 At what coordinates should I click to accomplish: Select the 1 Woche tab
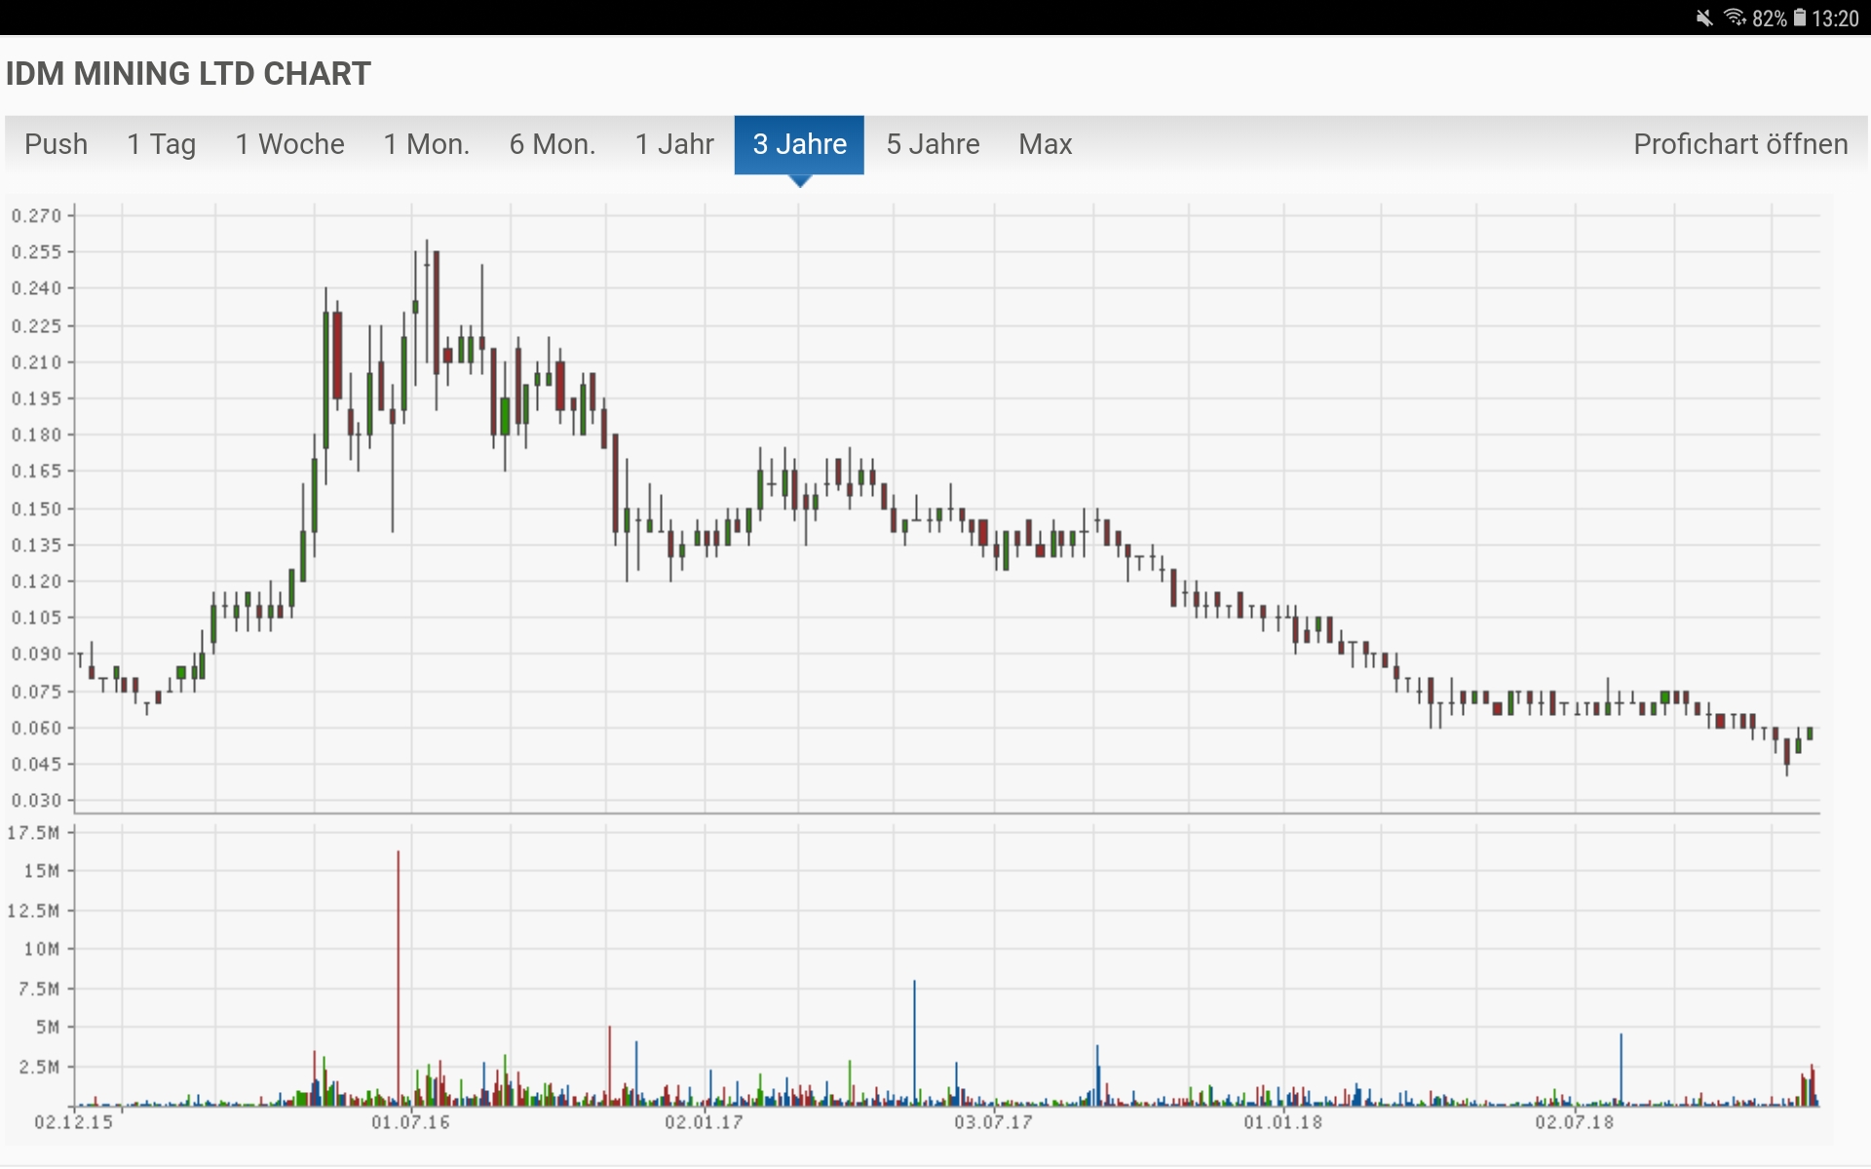[289, 144]
